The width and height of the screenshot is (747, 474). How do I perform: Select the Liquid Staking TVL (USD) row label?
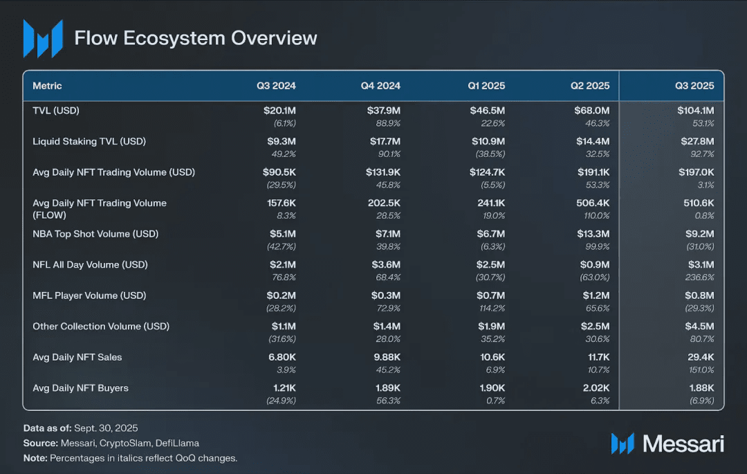89,141
